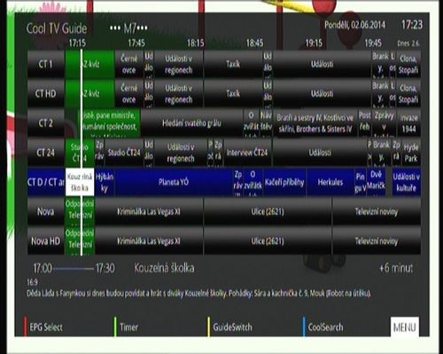Image resolution: width=443 pixels, height=354 pixels.
Task: Click Ulice (2621) on Nova HD
Action: 268,241
